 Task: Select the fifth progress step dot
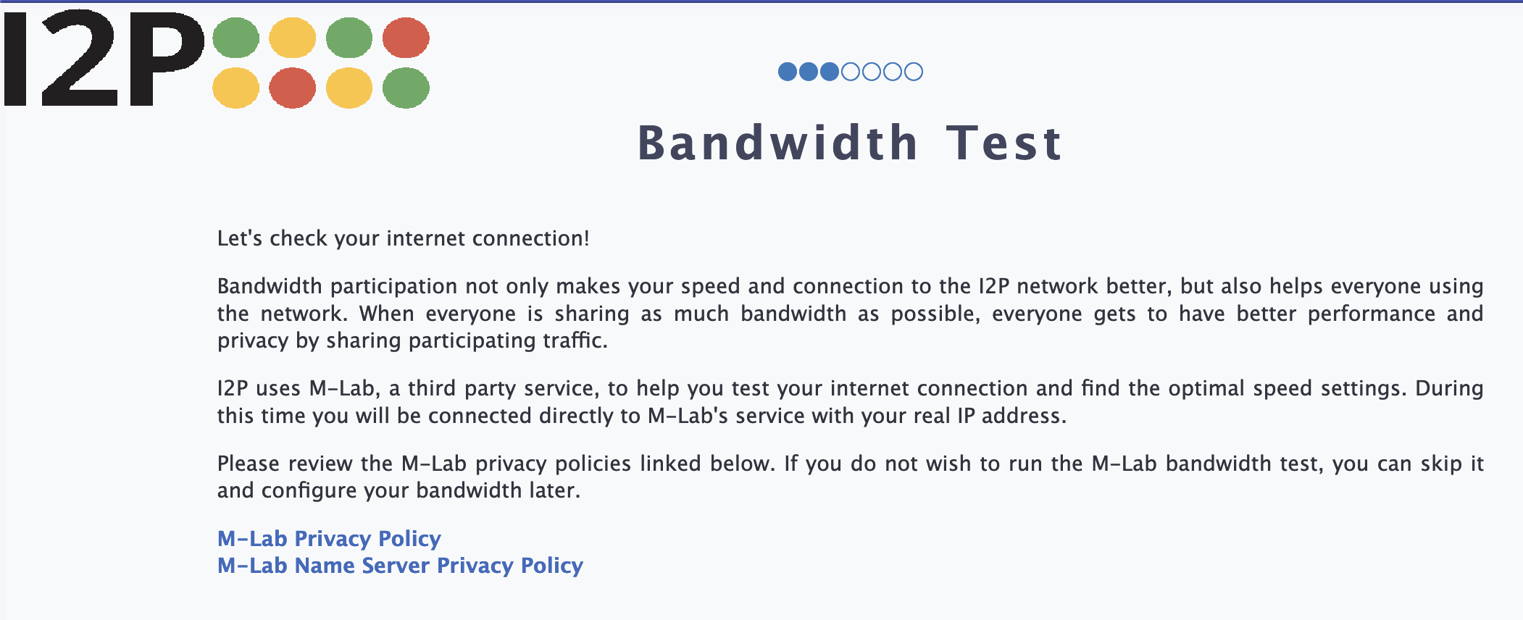872,72
